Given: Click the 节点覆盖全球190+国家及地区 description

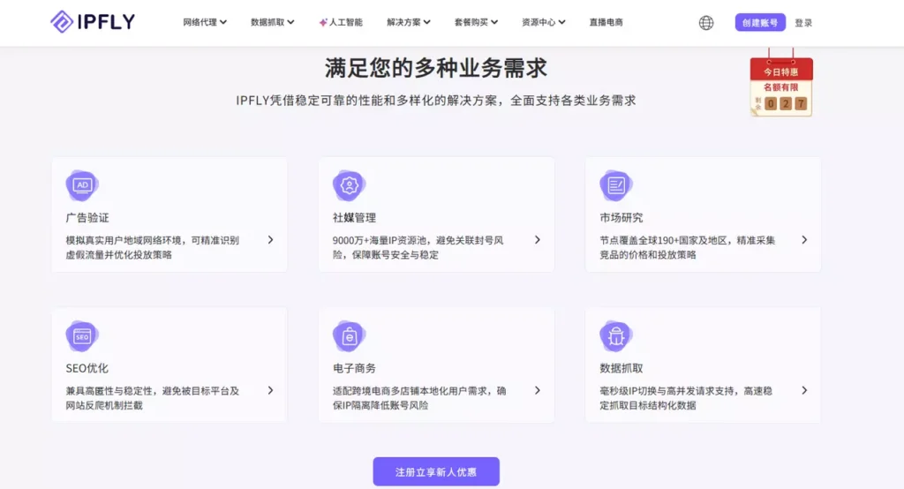Looking at the screenshot, I should pos(687,247).
